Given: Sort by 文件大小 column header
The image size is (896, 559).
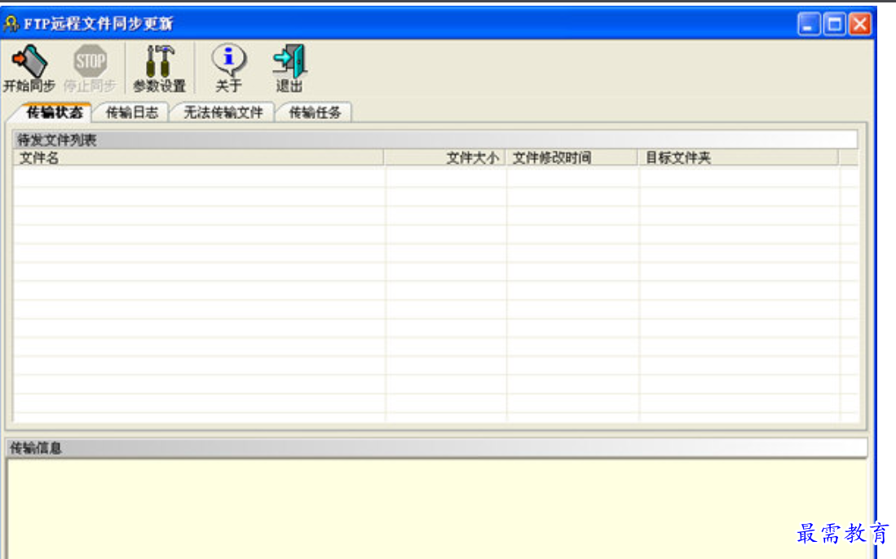Looking at the screenshot, I should [x=444, y=157].
